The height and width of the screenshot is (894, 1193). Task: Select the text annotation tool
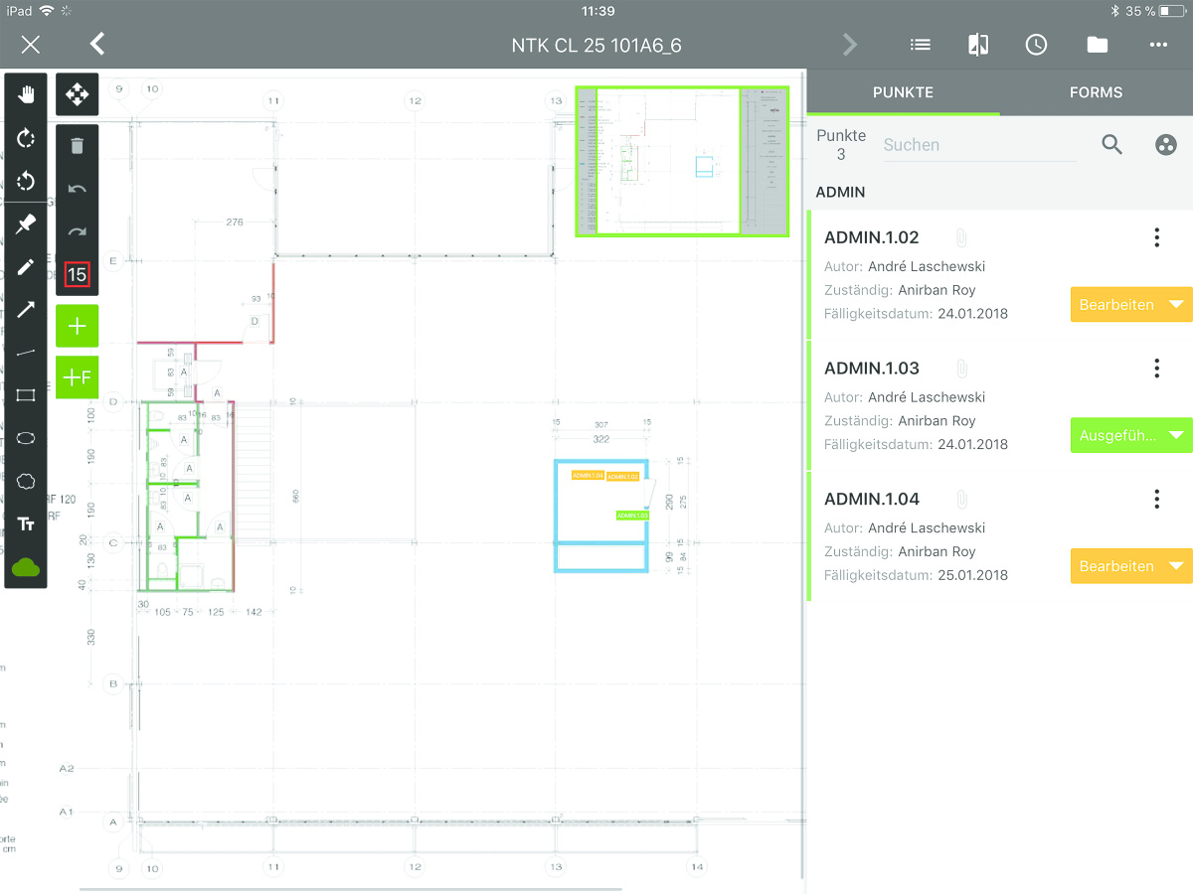[26, 523]
